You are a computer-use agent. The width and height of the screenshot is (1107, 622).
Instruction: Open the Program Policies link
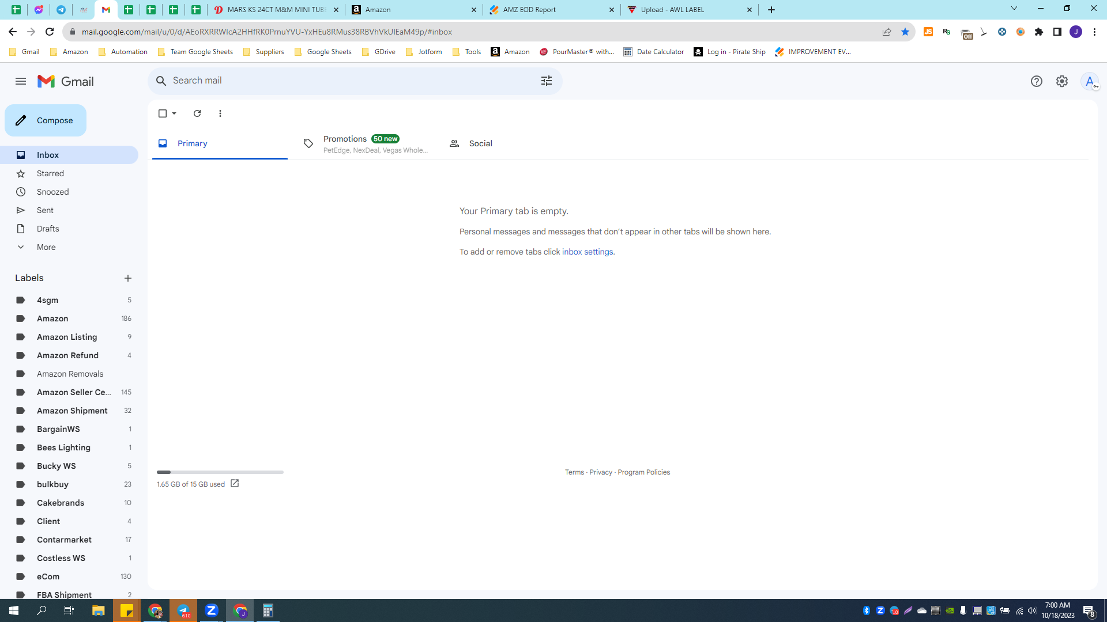coord(643,472)
